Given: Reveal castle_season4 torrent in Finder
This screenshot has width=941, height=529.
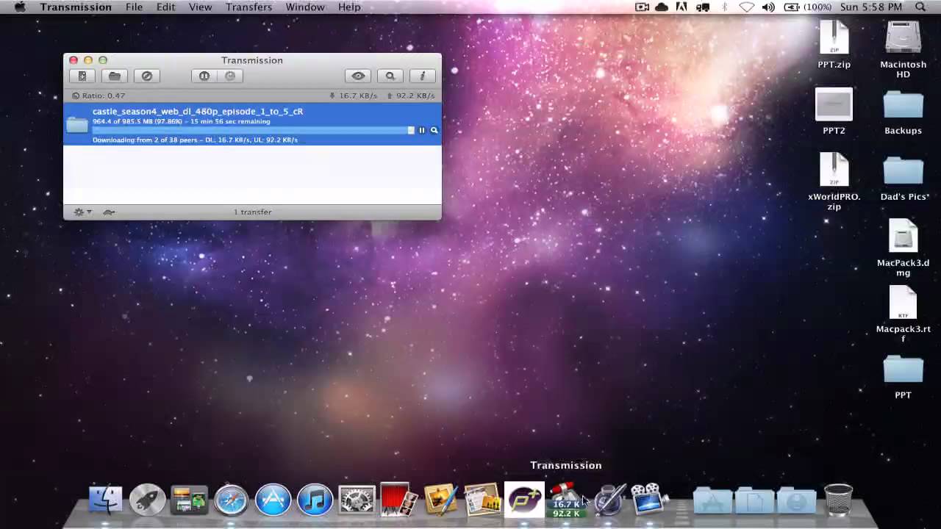Looking at the screenshot, I should coord(434,130).
